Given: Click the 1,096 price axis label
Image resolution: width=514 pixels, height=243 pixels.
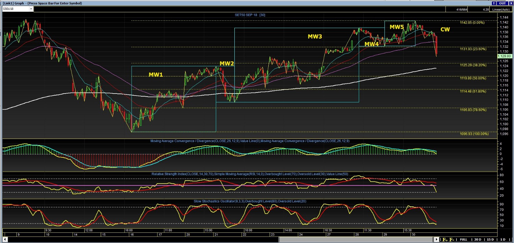Looking at the screenshot, I should 503,133.
